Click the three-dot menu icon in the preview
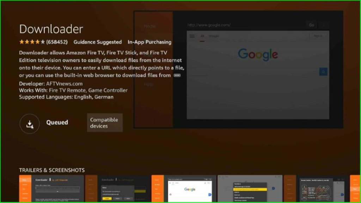361x203 pixels. 324,25
